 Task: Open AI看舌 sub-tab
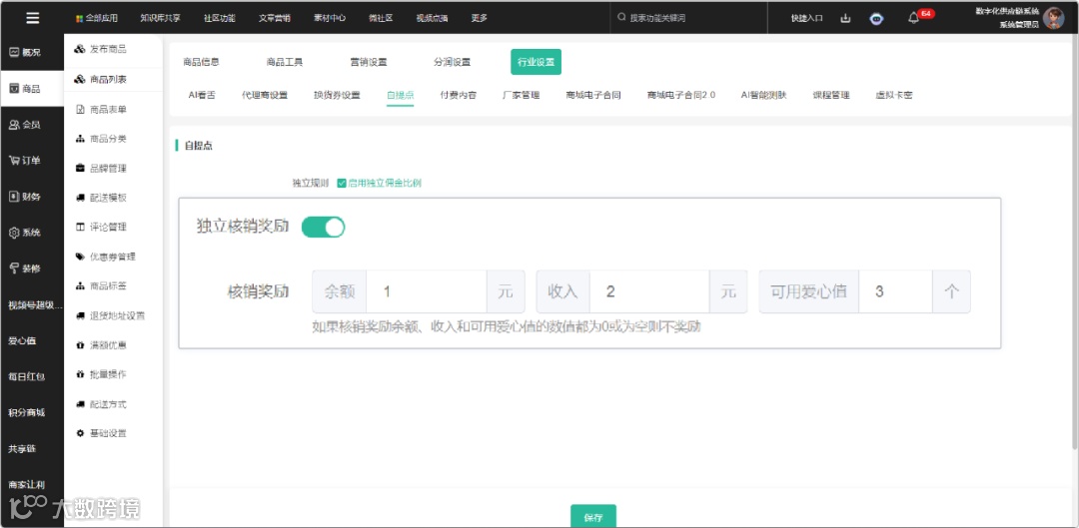click(x=202, y=96)
